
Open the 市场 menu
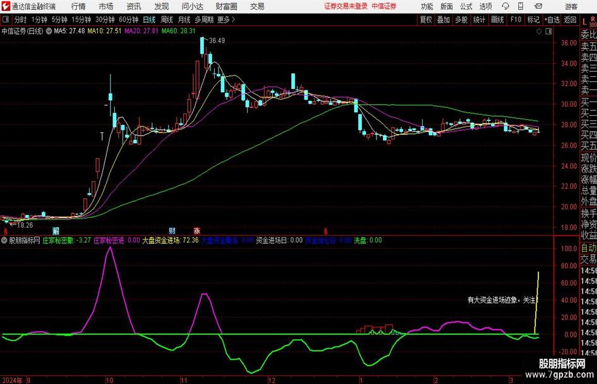coord(106,6)
